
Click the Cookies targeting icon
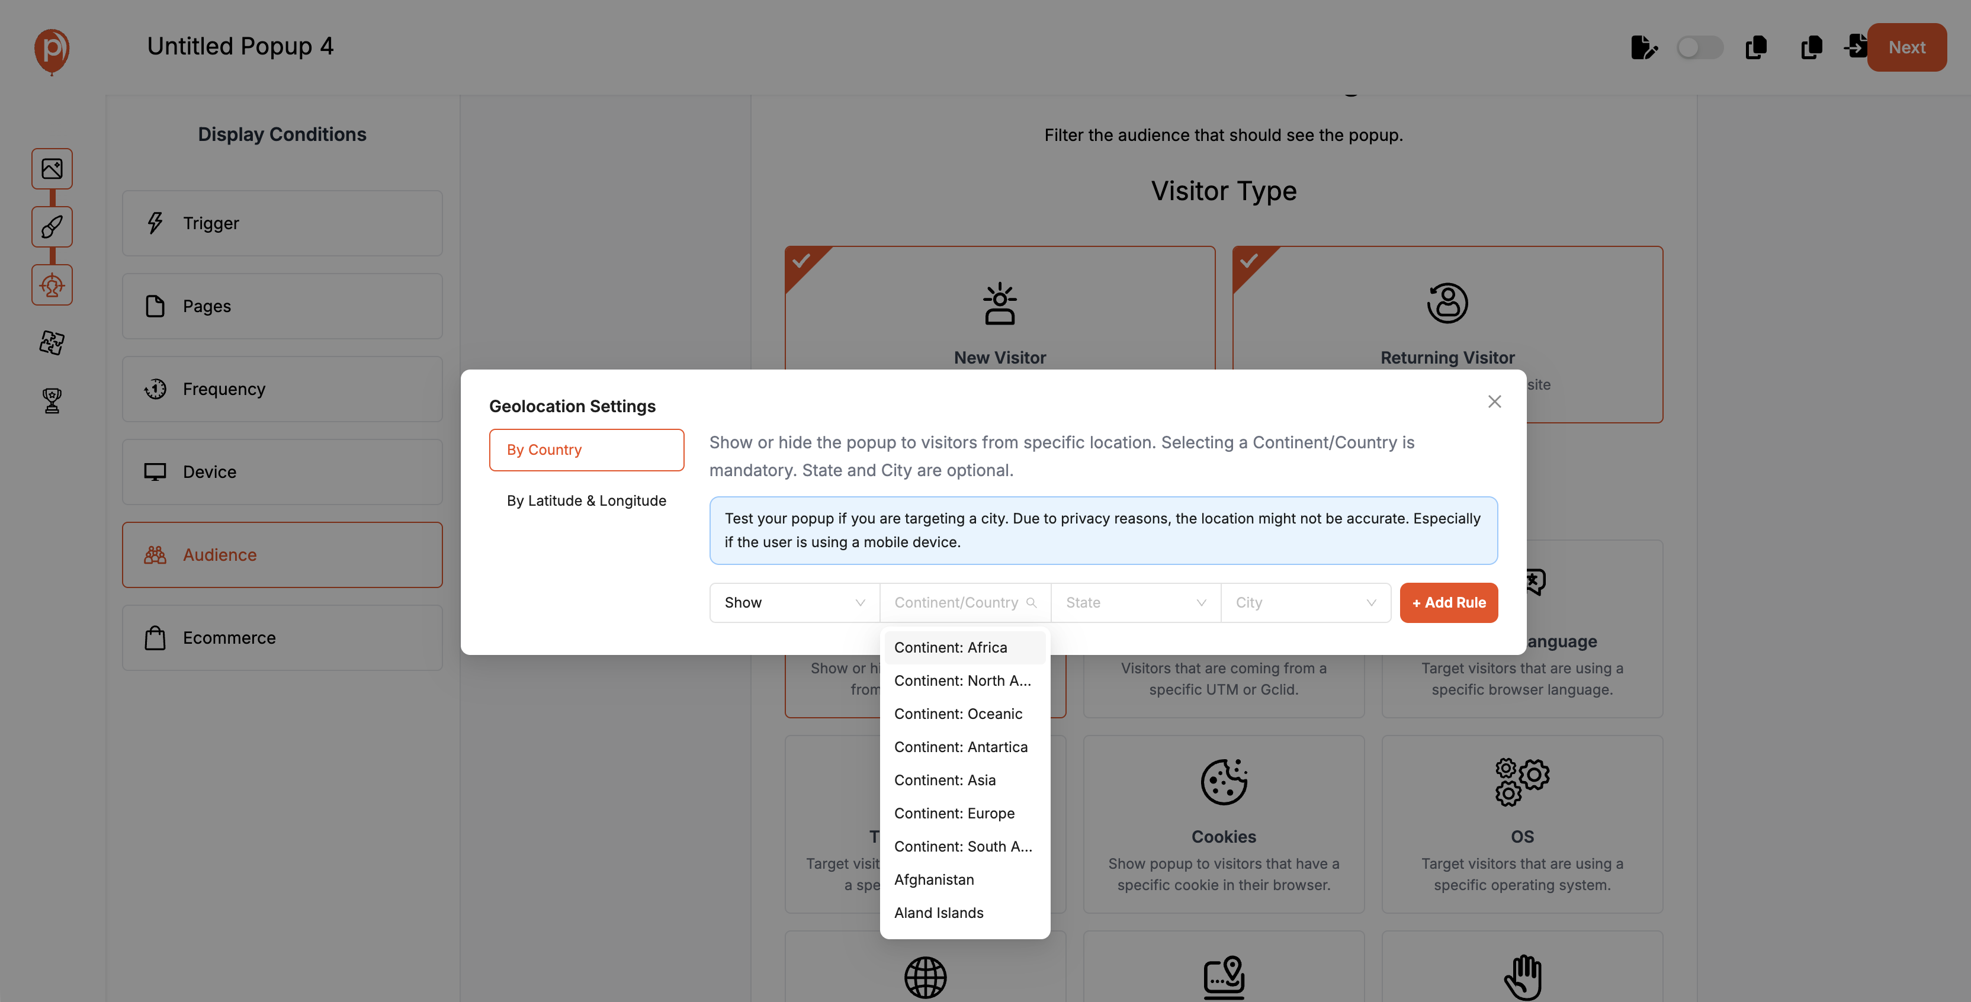1224,782
